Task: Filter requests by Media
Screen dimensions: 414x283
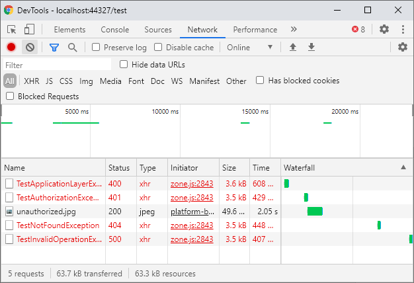Action: pyautogui.click(x=110, y=81)
